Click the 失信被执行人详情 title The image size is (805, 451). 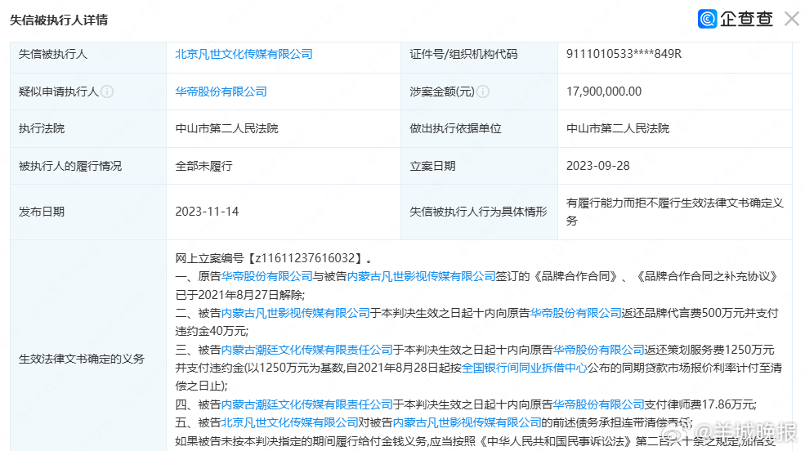click(59, 20)
